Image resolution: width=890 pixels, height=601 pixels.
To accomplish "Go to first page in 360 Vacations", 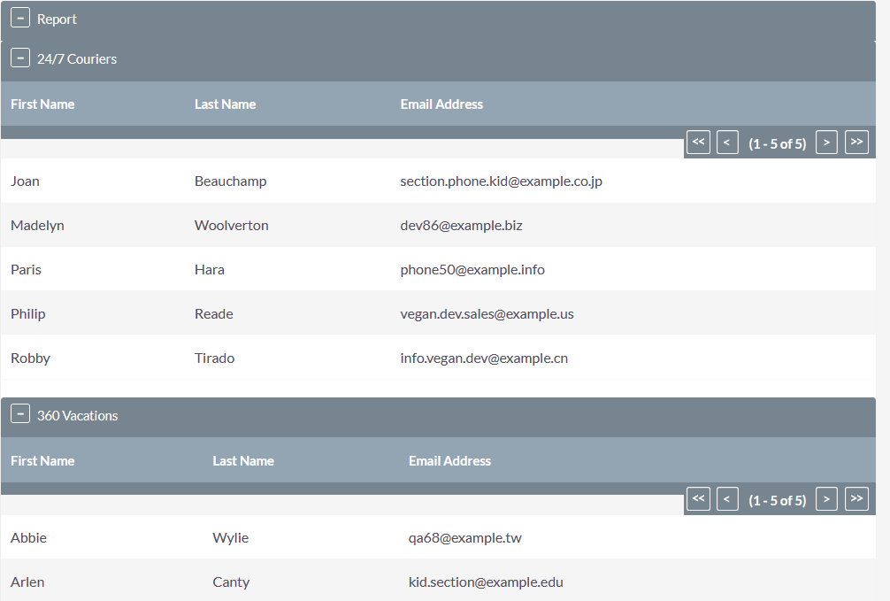I will point(698,499).
